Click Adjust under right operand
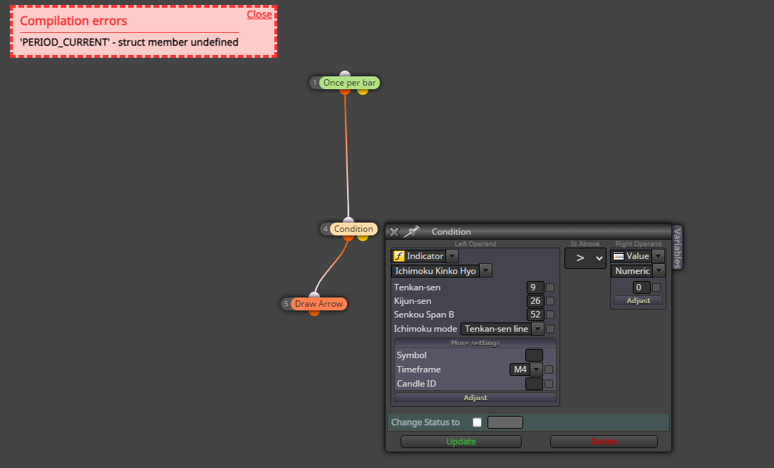This screenshot has width=774, height=468. tap(639, 301)
